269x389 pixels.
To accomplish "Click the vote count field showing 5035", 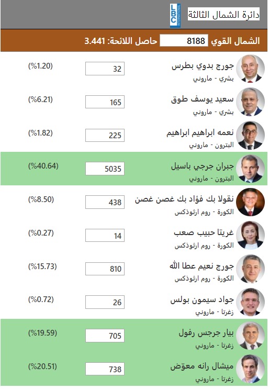I will pos(105,169).
